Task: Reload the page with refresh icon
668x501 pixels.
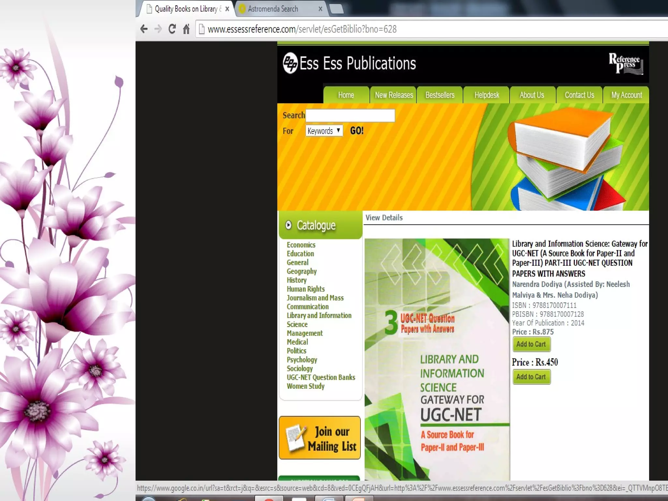Action: tap(172, 29)
